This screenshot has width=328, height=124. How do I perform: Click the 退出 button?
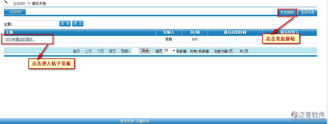tap(78, 24)
